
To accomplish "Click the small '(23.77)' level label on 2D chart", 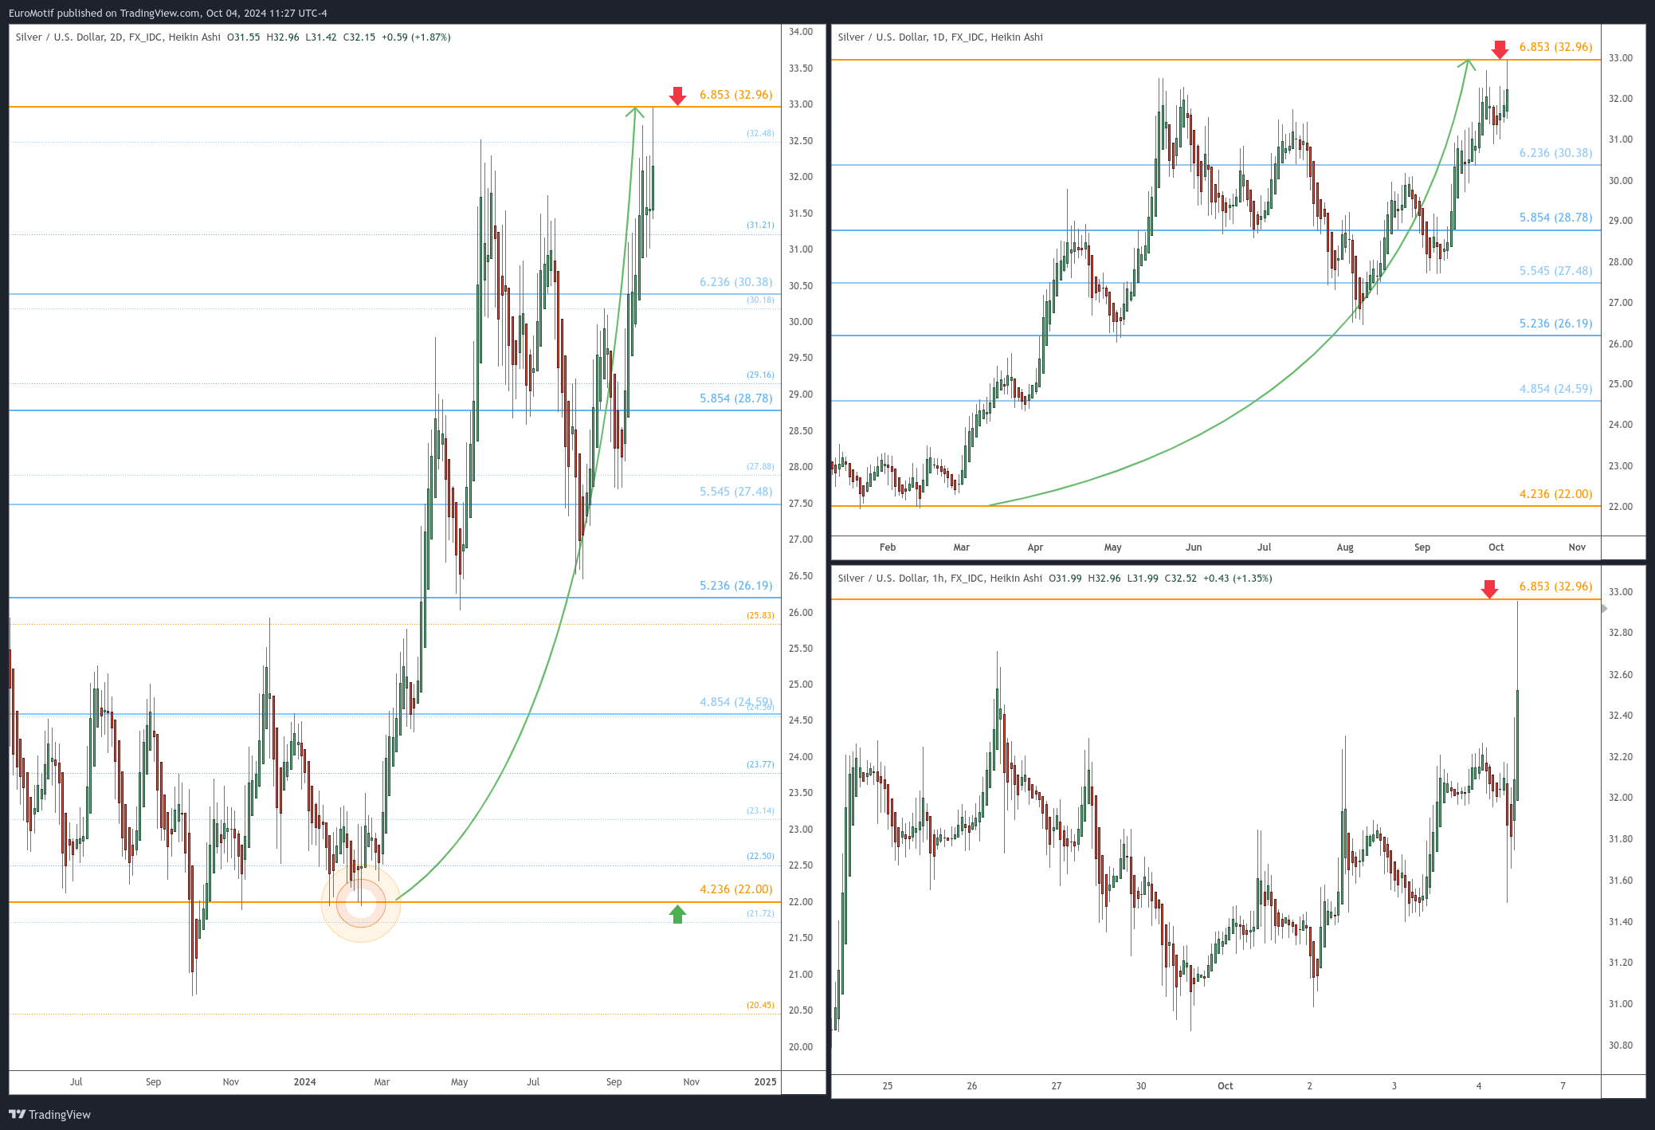I will tap(760, 765).
